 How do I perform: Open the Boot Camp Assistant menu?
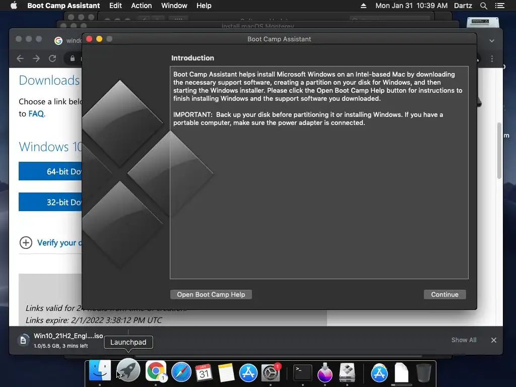coord(63,6)
